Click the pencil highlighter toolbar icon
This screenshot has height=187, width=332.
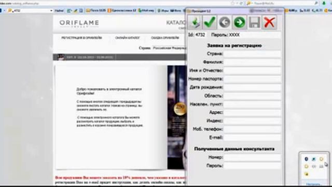tap(75, 10)
